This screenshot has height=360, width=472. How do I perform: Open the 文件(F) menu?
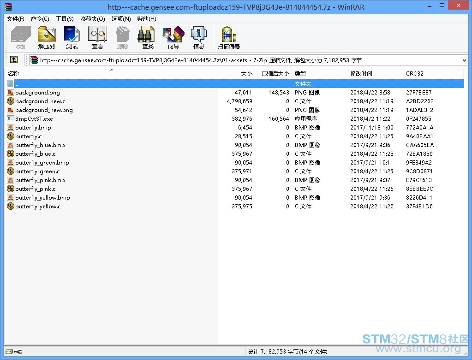click(x=15, y=18)
